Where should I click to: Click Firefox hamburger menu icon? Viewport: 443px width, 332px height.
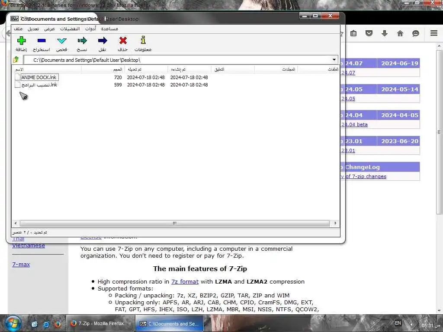pyautogui.click(x=434, y=33)
